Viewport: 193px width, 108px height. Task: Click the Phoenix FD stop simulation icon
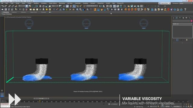tap(119, 9)
